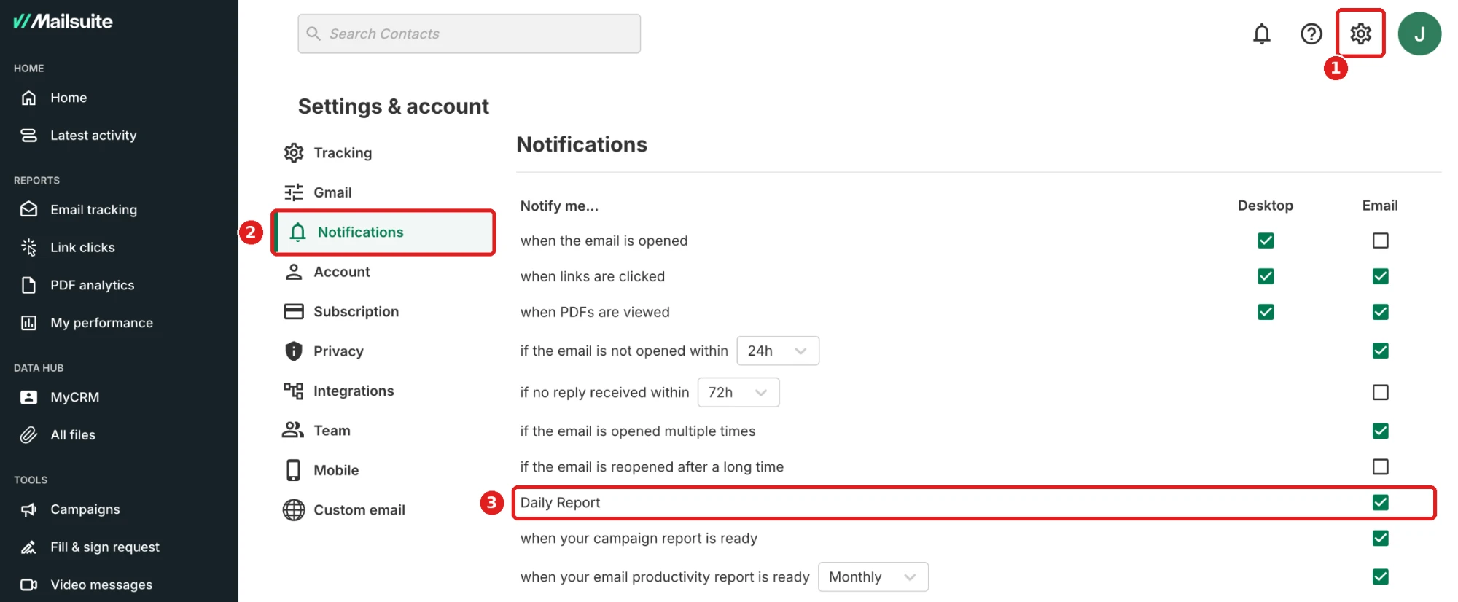Uncheck the Daily Report email checkbox

tap(1380, 502)
